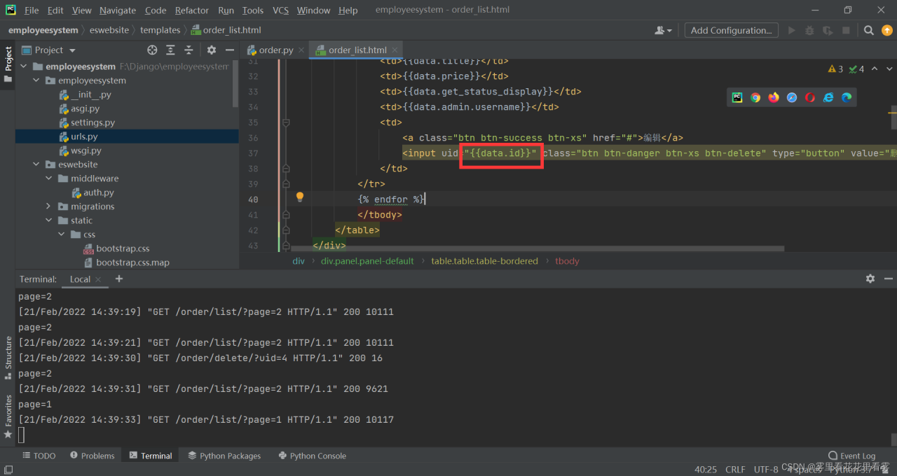Add a new terminal session tab
This screenshot has height=476, width=897.
119,279
